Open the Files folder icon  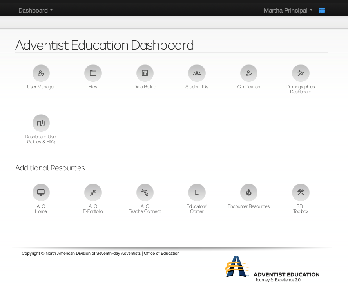click(93, 73)
